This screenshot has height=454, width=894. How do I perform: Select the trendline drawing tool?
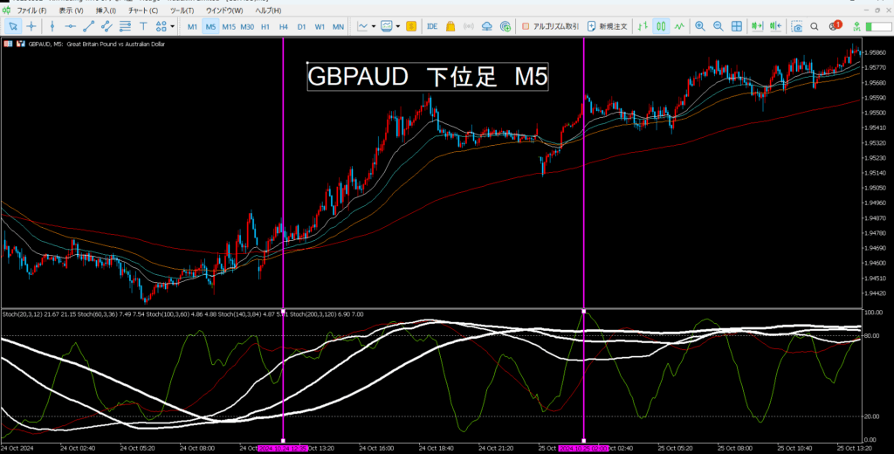coord(88,26)
